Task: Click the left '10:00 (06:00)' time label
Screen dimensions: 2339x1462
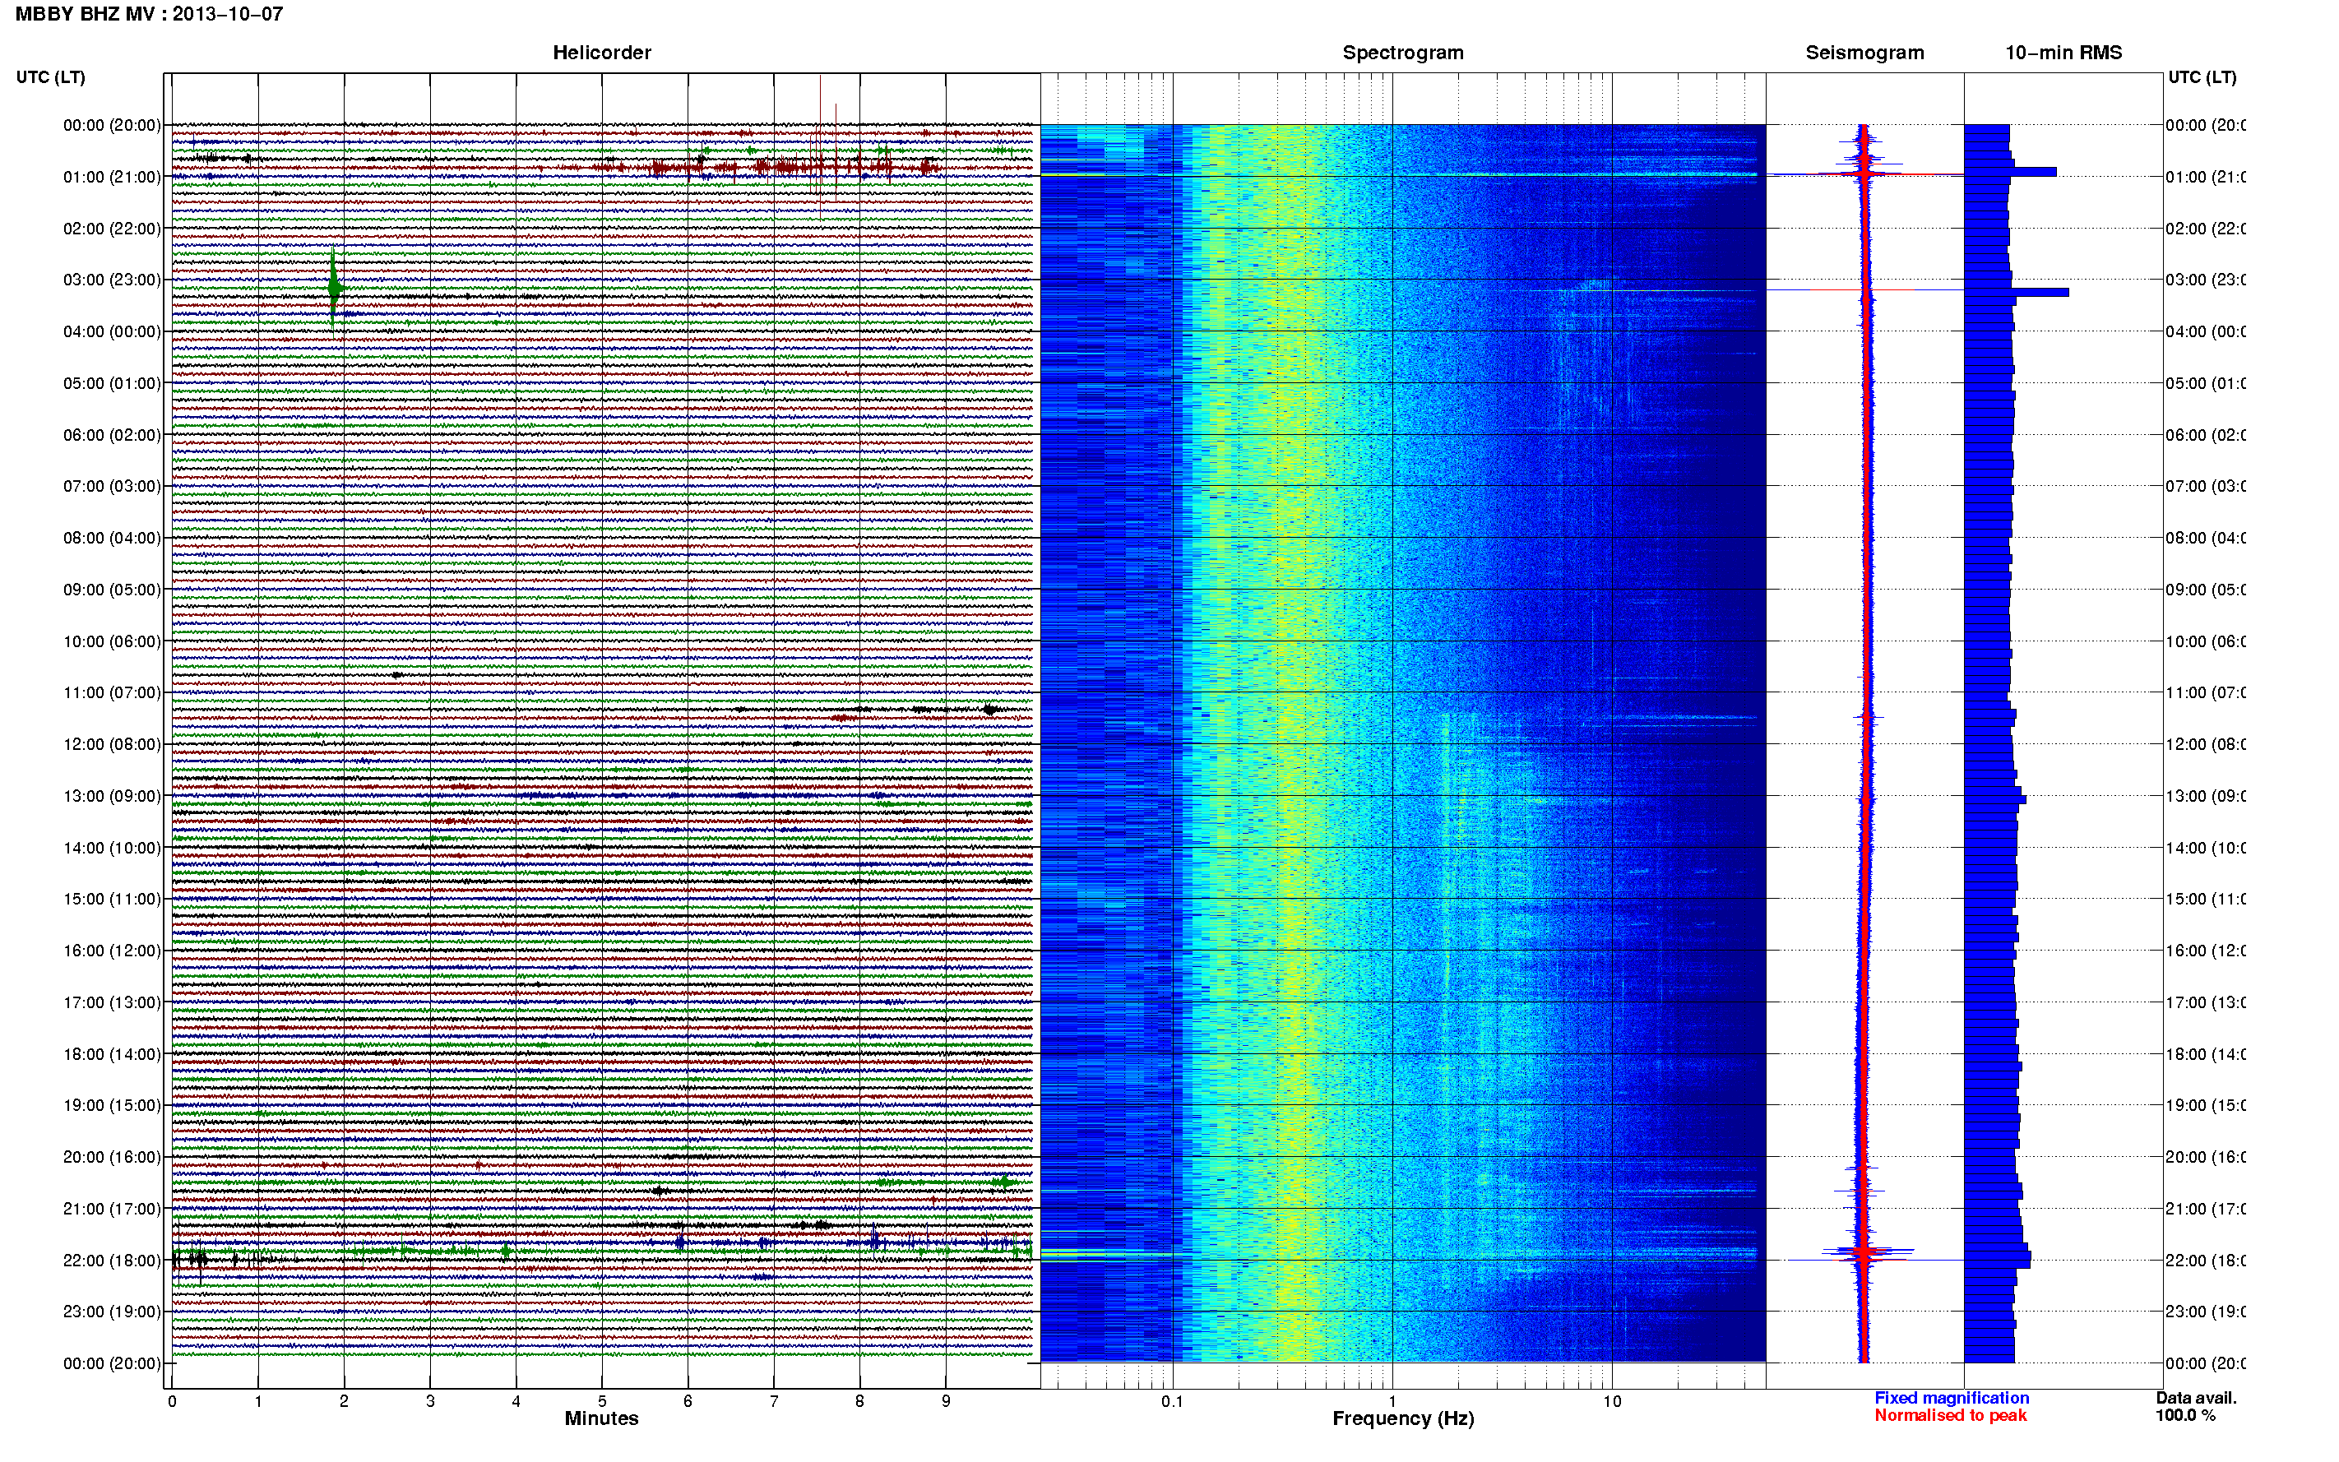Action: pos(112,641)
